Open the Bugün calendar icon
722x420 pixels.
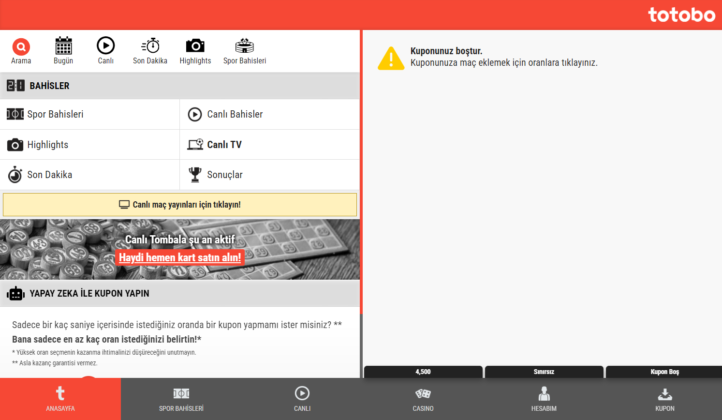[x=63, y=46]
